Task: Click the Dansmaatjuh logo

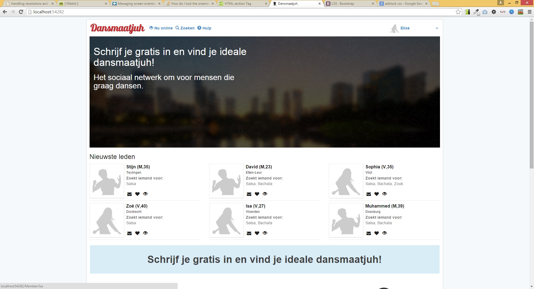Action: (x=117, y=28)
